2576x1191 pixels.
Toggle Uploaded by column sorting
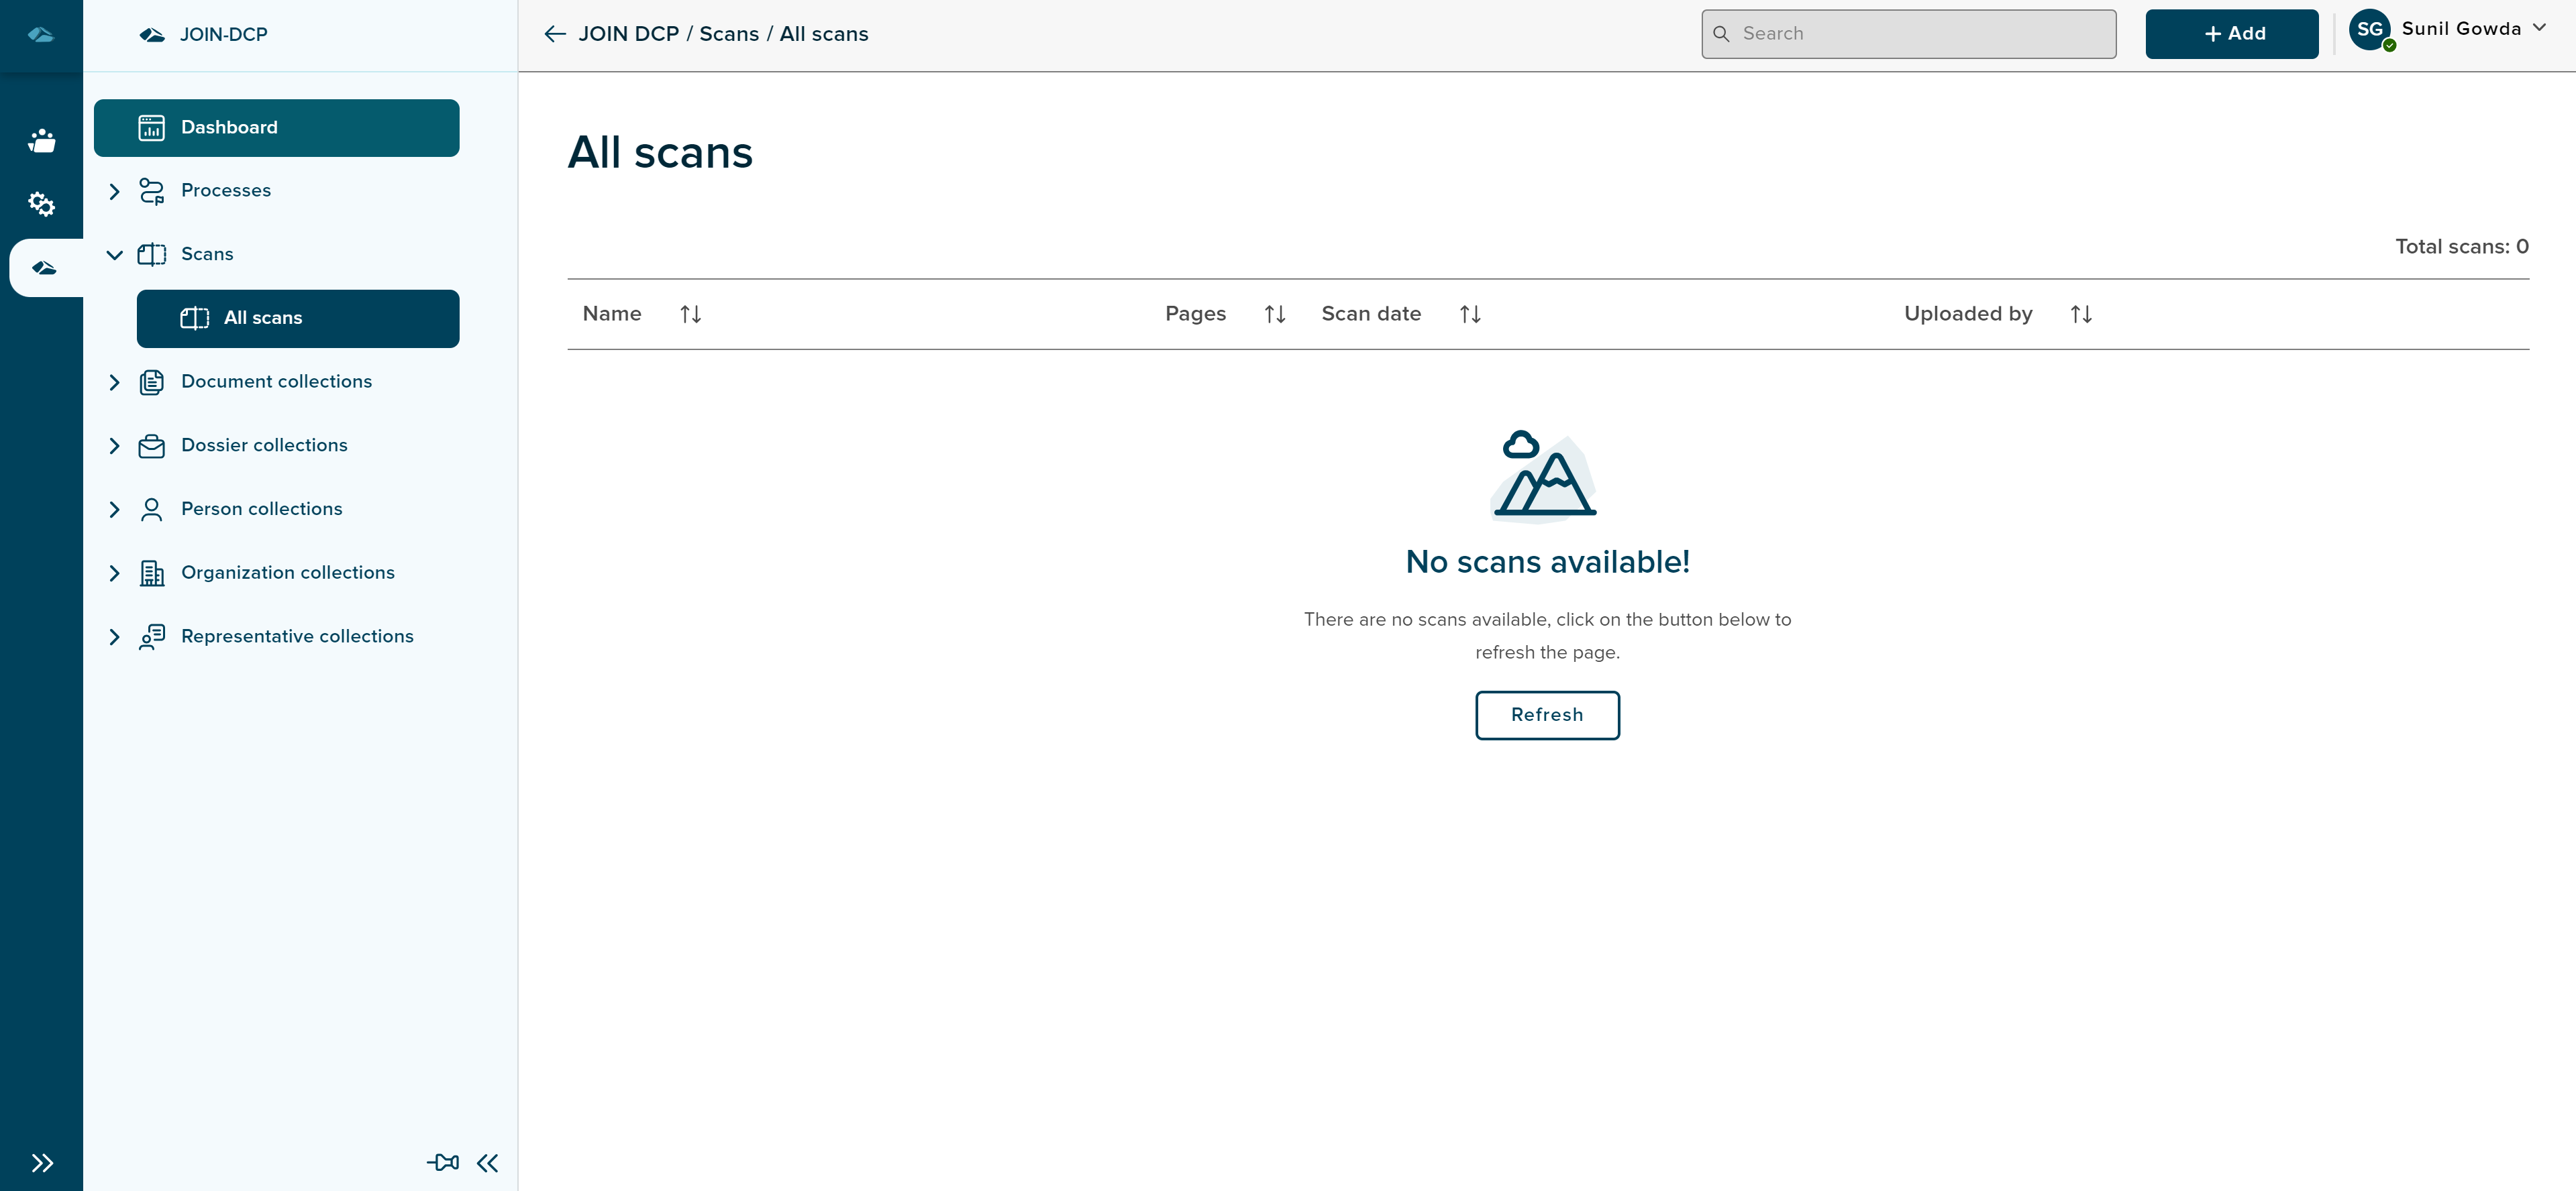click(2080, 314)
